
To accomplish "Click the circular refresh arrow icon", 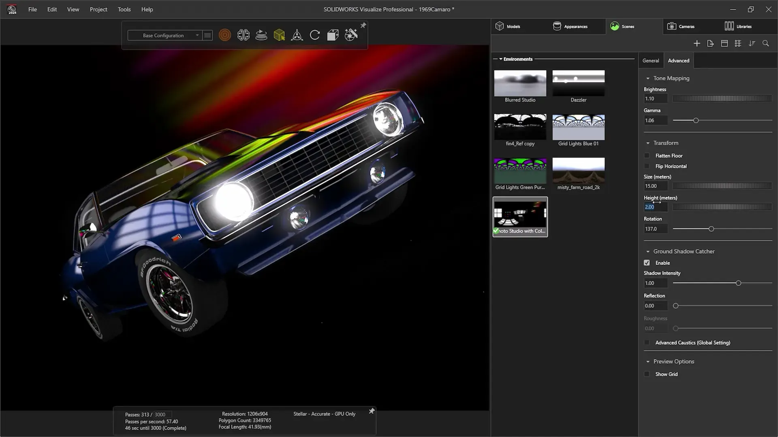I will (315, 35).
